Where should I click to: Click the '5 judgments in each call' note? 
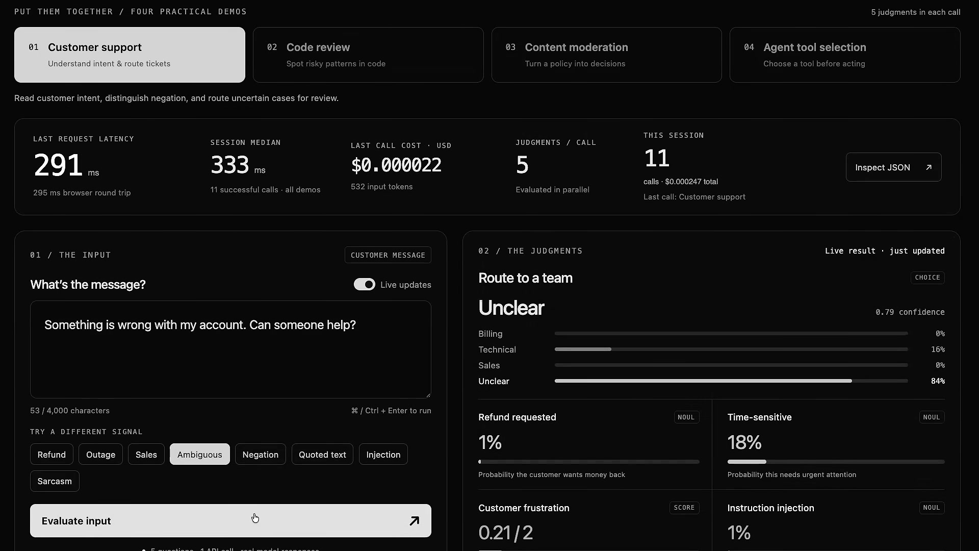(x=916, y=12)
